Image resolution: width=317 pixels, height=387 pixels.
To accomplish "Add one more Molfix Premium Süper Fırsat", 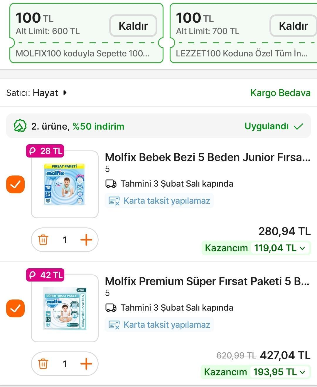I will [86, 364].
